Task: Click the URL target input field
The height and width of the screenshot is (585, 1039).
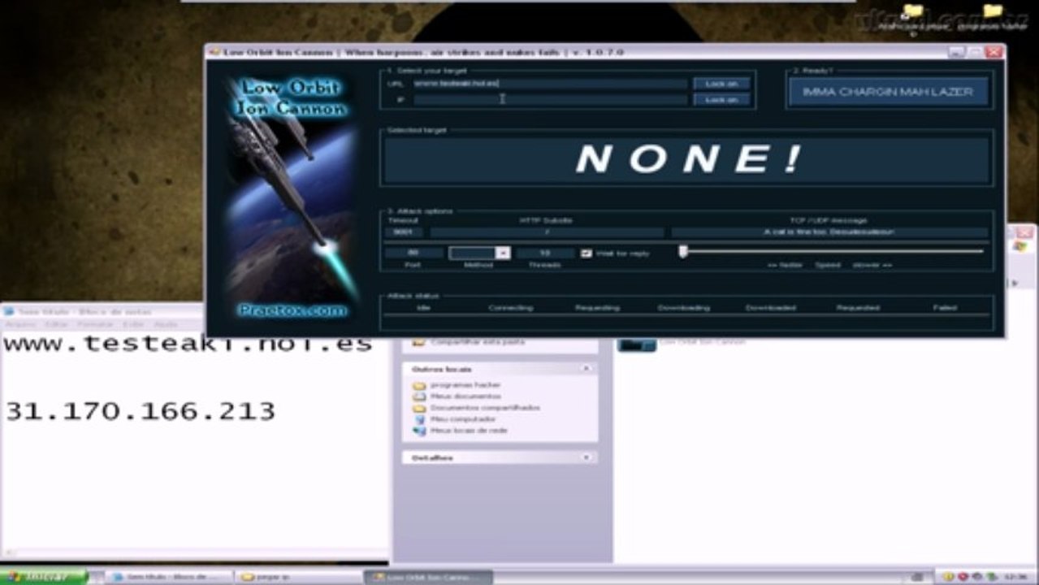Action: 550,83
